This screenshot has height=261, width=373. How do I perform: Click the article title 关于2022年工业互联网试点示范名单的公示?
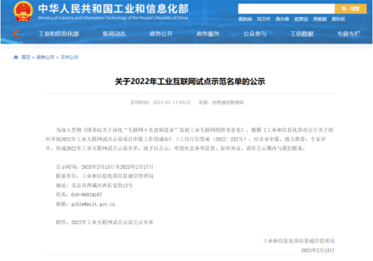pos(190,82)
